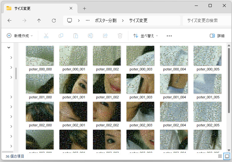
Task: Click the Copy icon in toolbar
Action: [61, 36]
